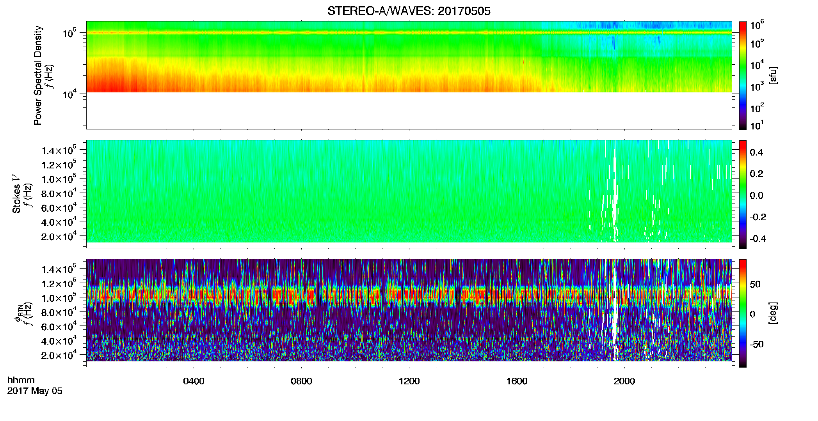Image resolution: width=818 pixels, height=421 pixels.
Task: Click the Stokes V color bar
Action: [x=742, y=194]
